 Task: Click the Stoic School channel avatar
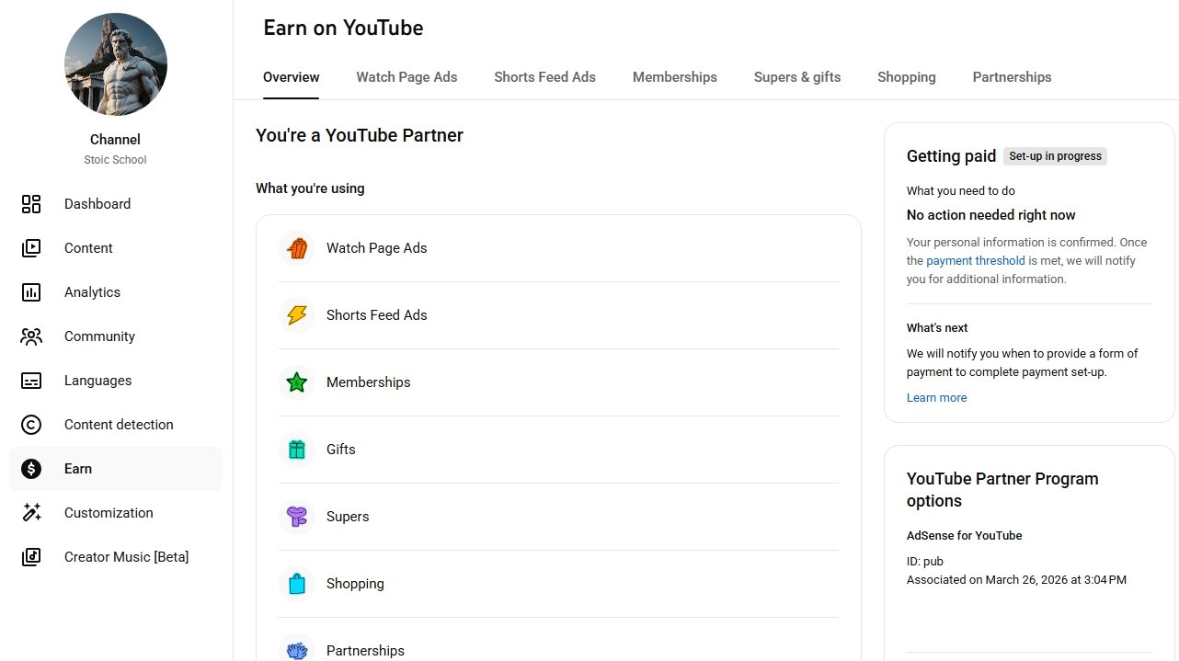tap(116, 63)
